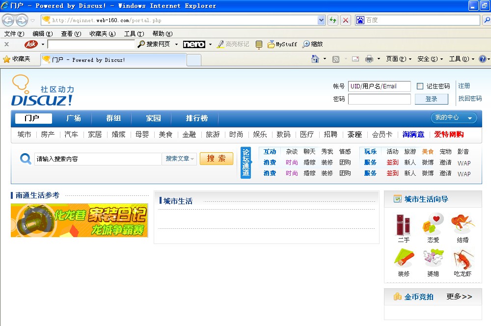Expand the address bar URL dropdown arrow
491x326 pixels.
pyautogui.click(x=322, y=20)
